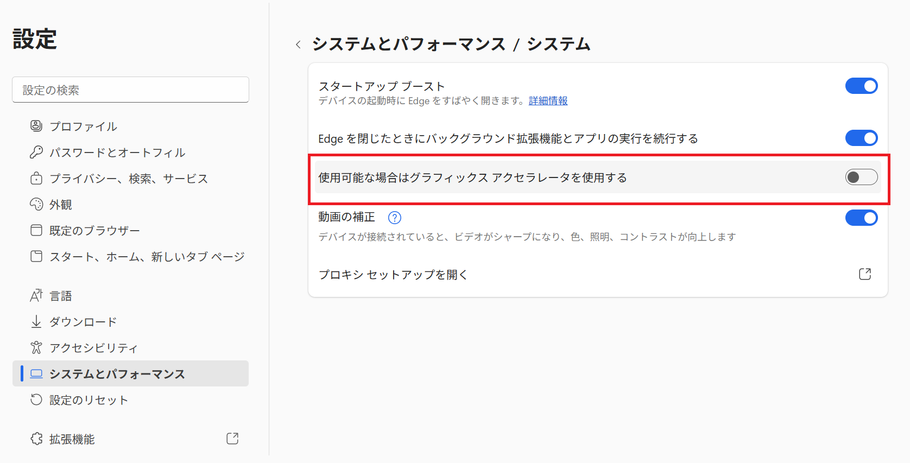Click the external link icon beside 拡張機能
Viewport: 910px width, 463px height.
pyautogui.click(x=232, y=439)
